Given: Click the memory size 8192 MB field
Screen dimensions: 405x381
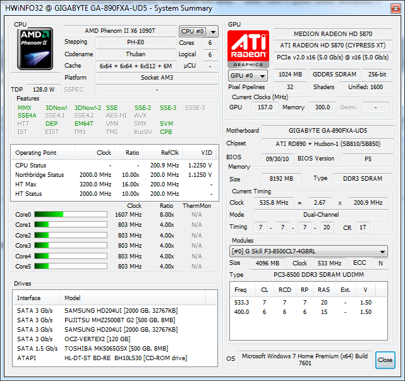Looking at the screenshot, I should tap(281, 178).
